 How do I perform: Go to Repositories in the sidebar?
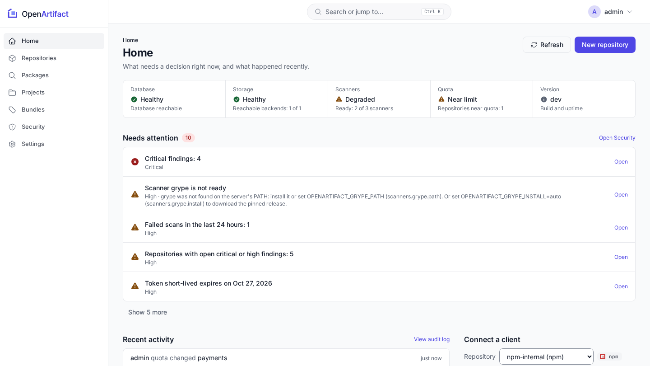(x=54, y=58)
